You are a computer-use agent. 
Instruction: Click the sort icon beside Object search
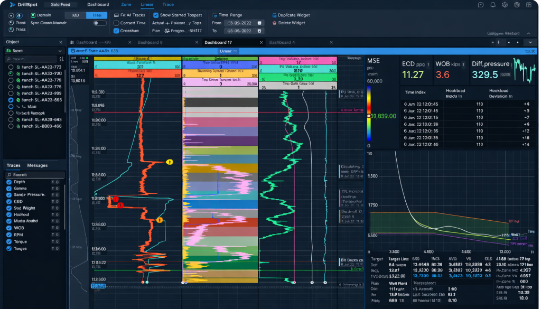point(61,59)
